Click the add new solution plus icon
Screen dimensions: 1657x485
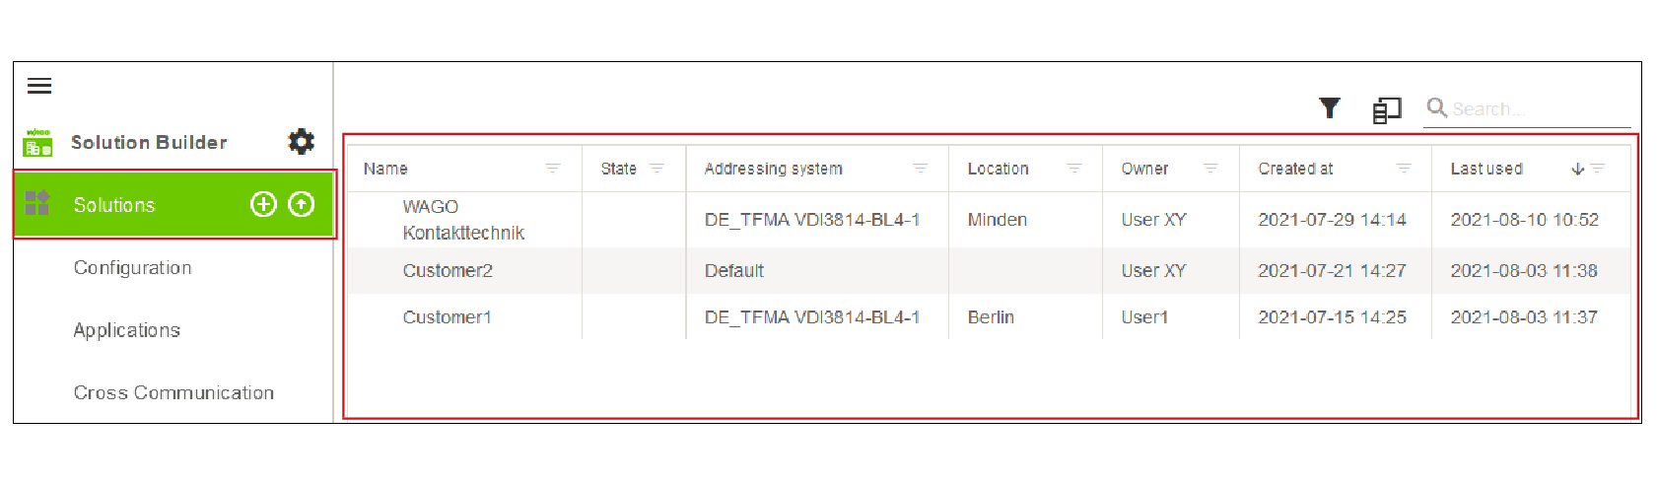tap(263, 204)
